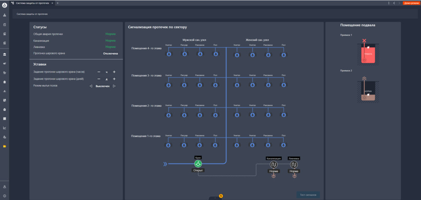Open a new tab with plus button
Viewport: 421px width, 200px height.
tap(58, 3)
